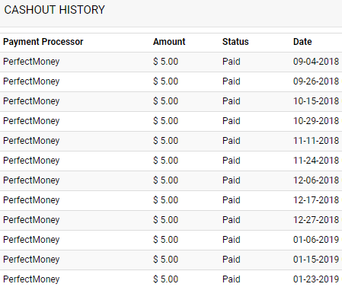Click the $ 5.00 amount for 10-15-2018
The image size is (342, 287).
[x=165, y=101]
